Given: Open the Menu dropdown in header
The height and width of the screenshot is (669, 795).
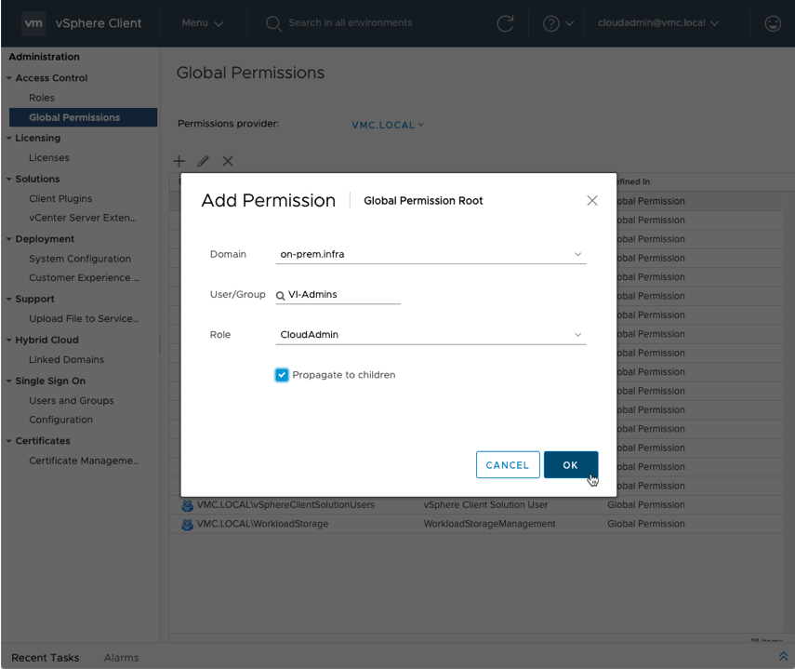Looking at the screenshot, I should coord(203,23).
